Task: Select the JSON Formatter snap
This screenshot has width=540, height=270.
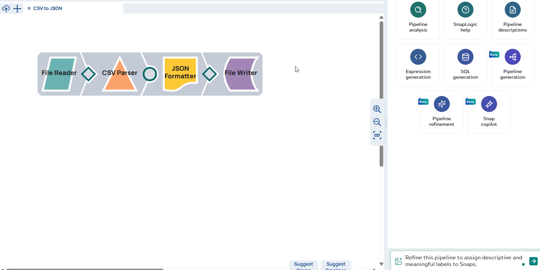Action: [x=180, y=74]
